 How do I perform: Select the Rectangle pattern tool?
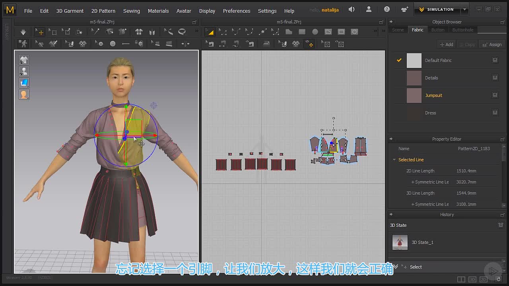tap(302, 32)
